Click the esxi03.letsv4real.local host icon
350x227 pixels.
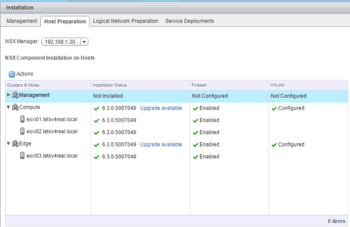pos(22,156)
